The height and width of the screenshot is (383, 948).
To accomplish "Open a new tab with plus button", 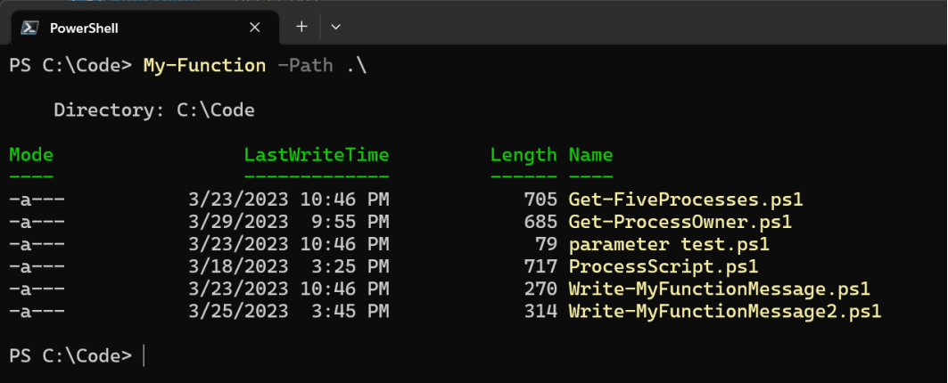I will [x=301, y=27].
